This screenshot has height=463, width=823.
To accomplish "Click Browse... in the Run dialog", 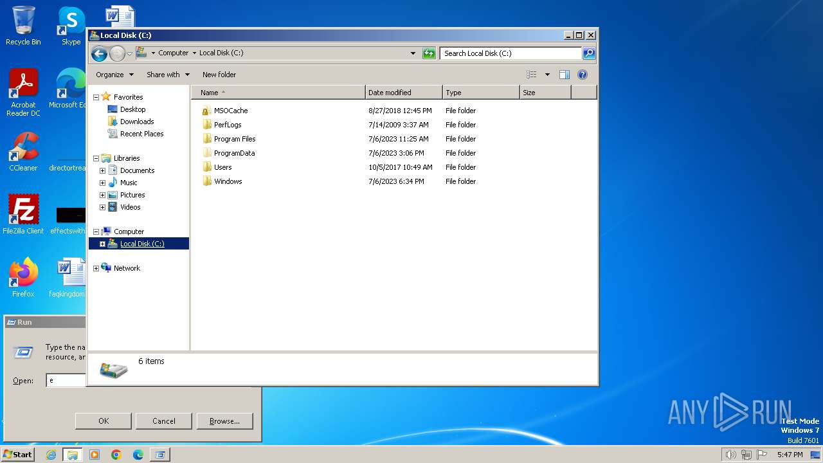I will 224,421.
